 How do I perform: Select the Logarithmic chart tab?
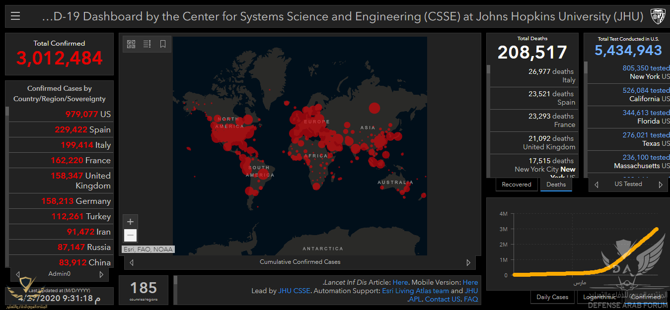coord(599,297)
